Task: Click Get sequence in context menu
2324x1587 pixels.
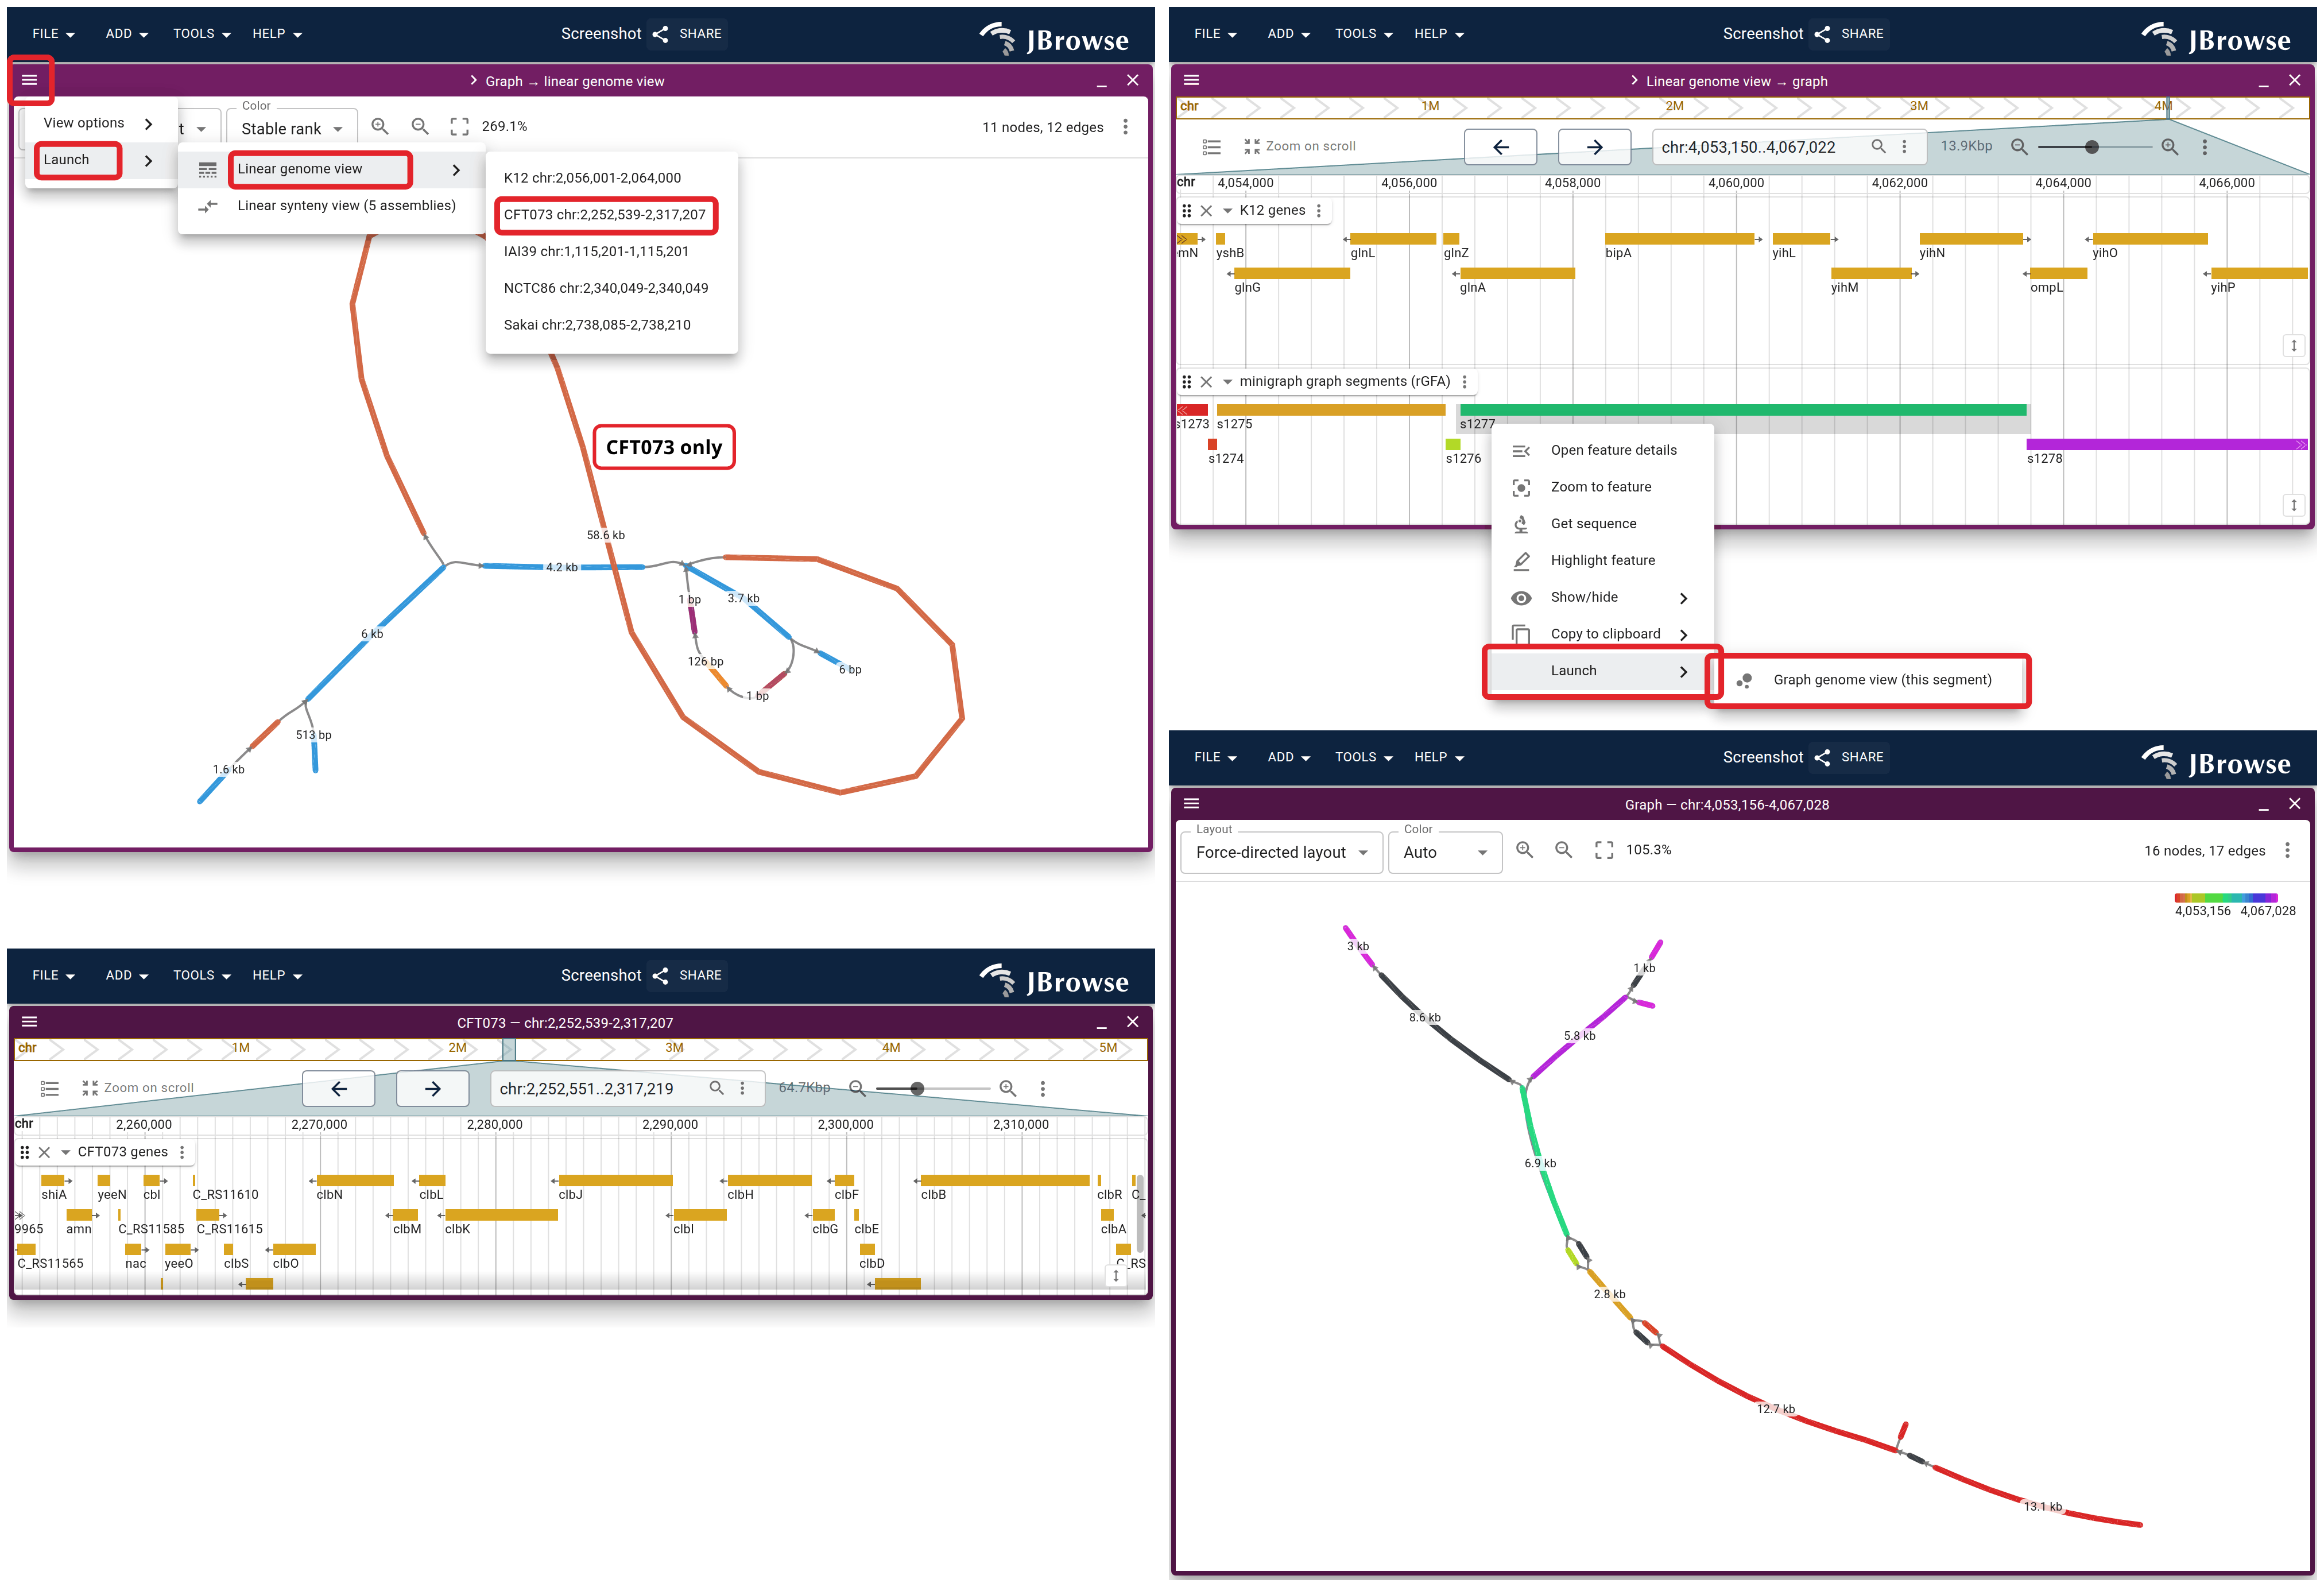Action: pyautogui.click(x=1602, y=524)
